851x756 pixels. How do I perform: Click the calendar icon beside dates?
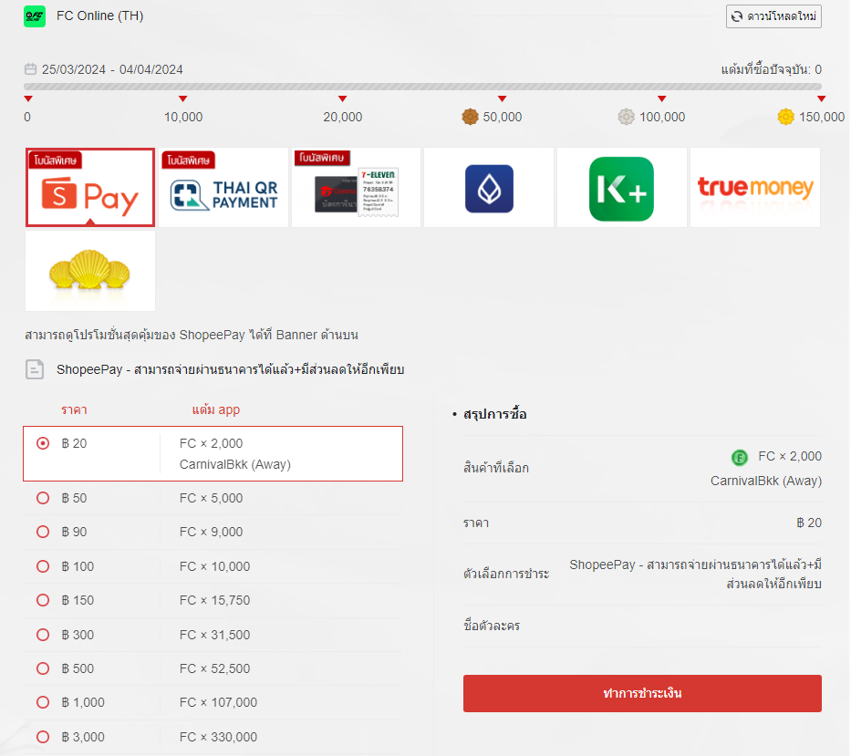coord(30,69)
